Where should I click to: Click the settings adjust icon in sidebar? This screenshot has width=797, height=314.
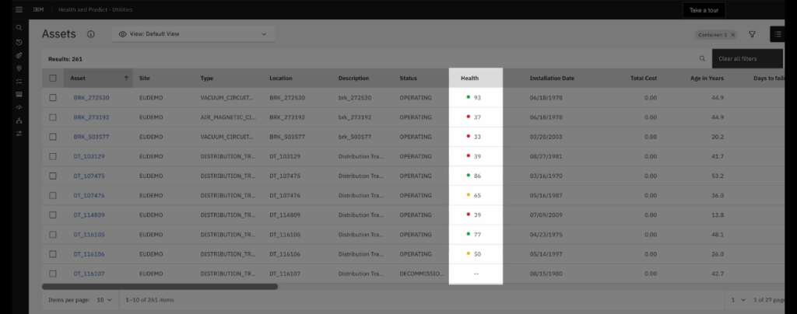point(19,134)
